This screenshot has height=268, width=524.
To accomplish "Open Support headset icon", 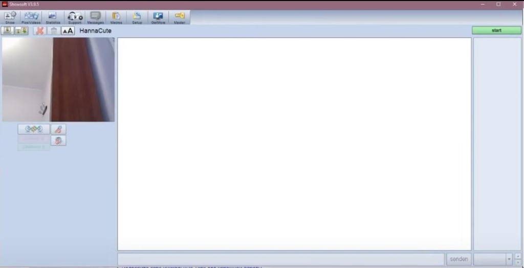I will click(x=75, y=17).
